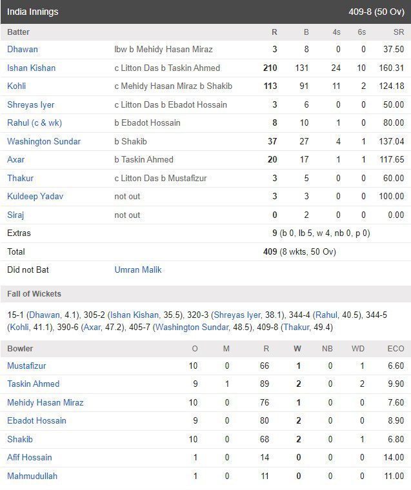Select the India Innings header bar
This screenshot has height=490, width=411.
click(205, 12)
